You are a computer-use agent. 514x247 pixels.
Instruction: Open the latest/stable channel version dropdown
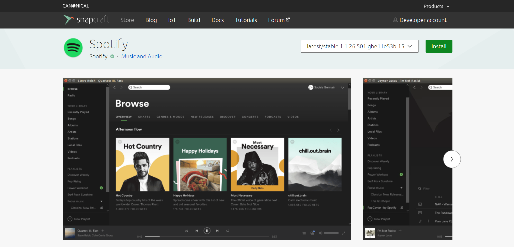(x=359, y=46)
